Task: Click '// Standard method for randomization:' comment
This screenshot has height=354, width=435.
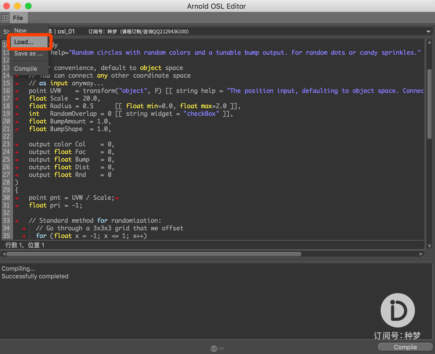Action: [x=95, y=221]
